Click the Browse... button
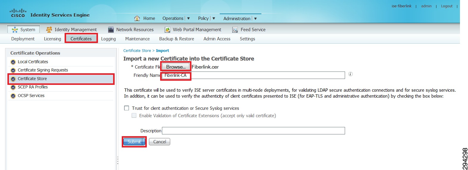468x170 pixels. pyautogui.click(x=176, y=67)
